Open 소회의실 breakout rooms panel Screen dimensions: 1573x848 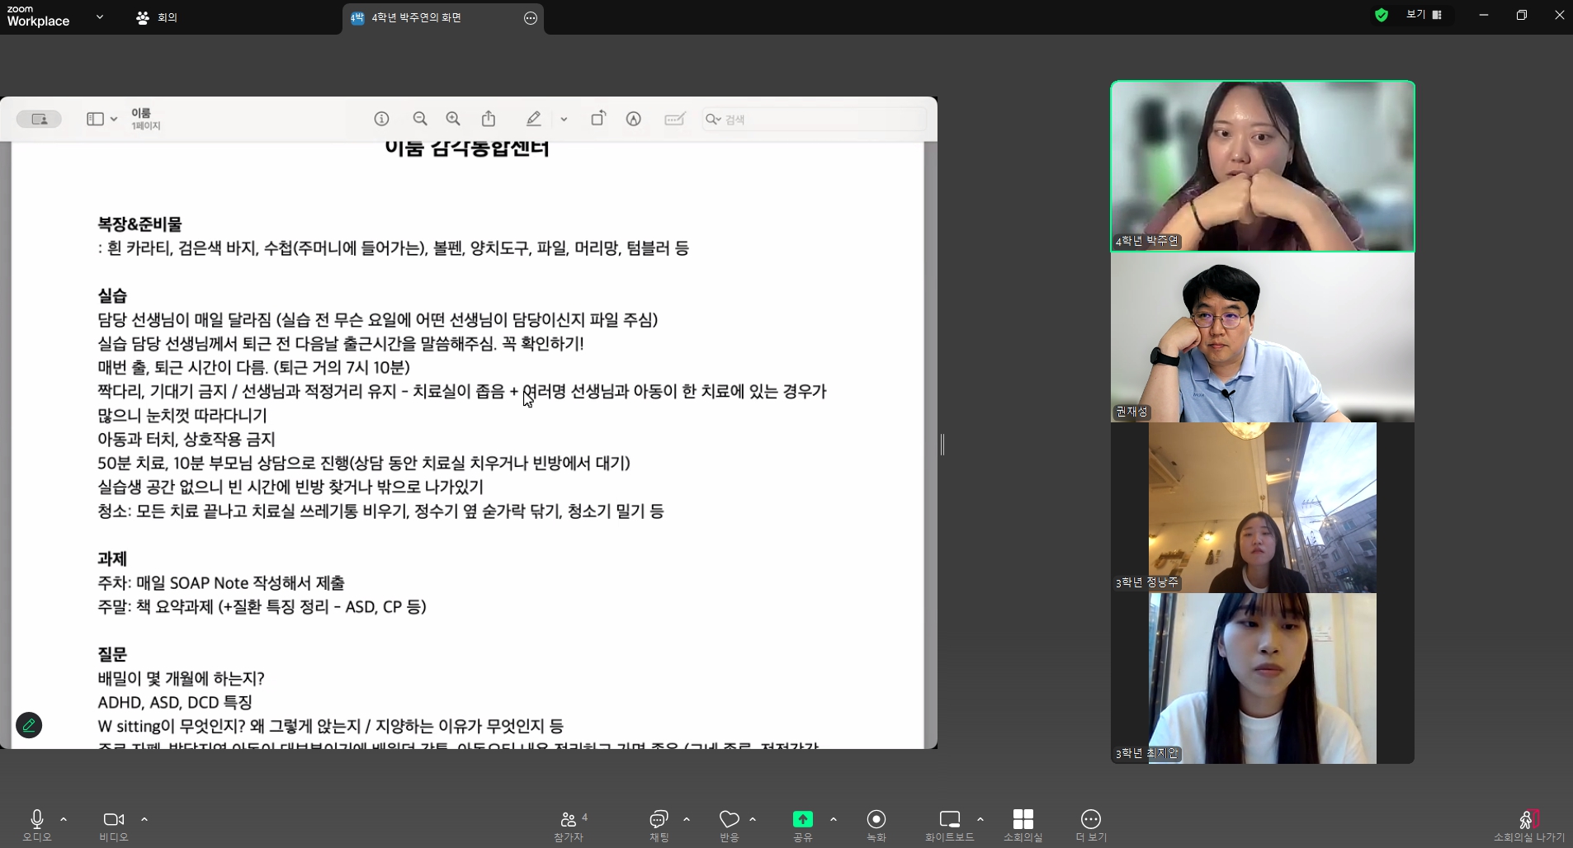tap(1022, 825)
